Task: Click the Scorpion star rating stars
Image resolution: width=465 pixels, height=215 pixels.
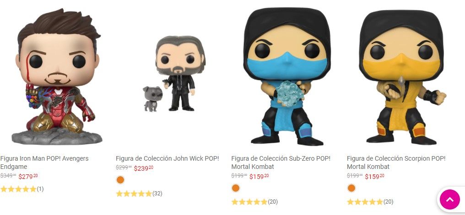Action: coord(365,202)
